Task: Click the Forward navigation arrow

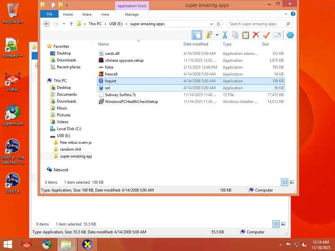Action: [x=56, y=24]
